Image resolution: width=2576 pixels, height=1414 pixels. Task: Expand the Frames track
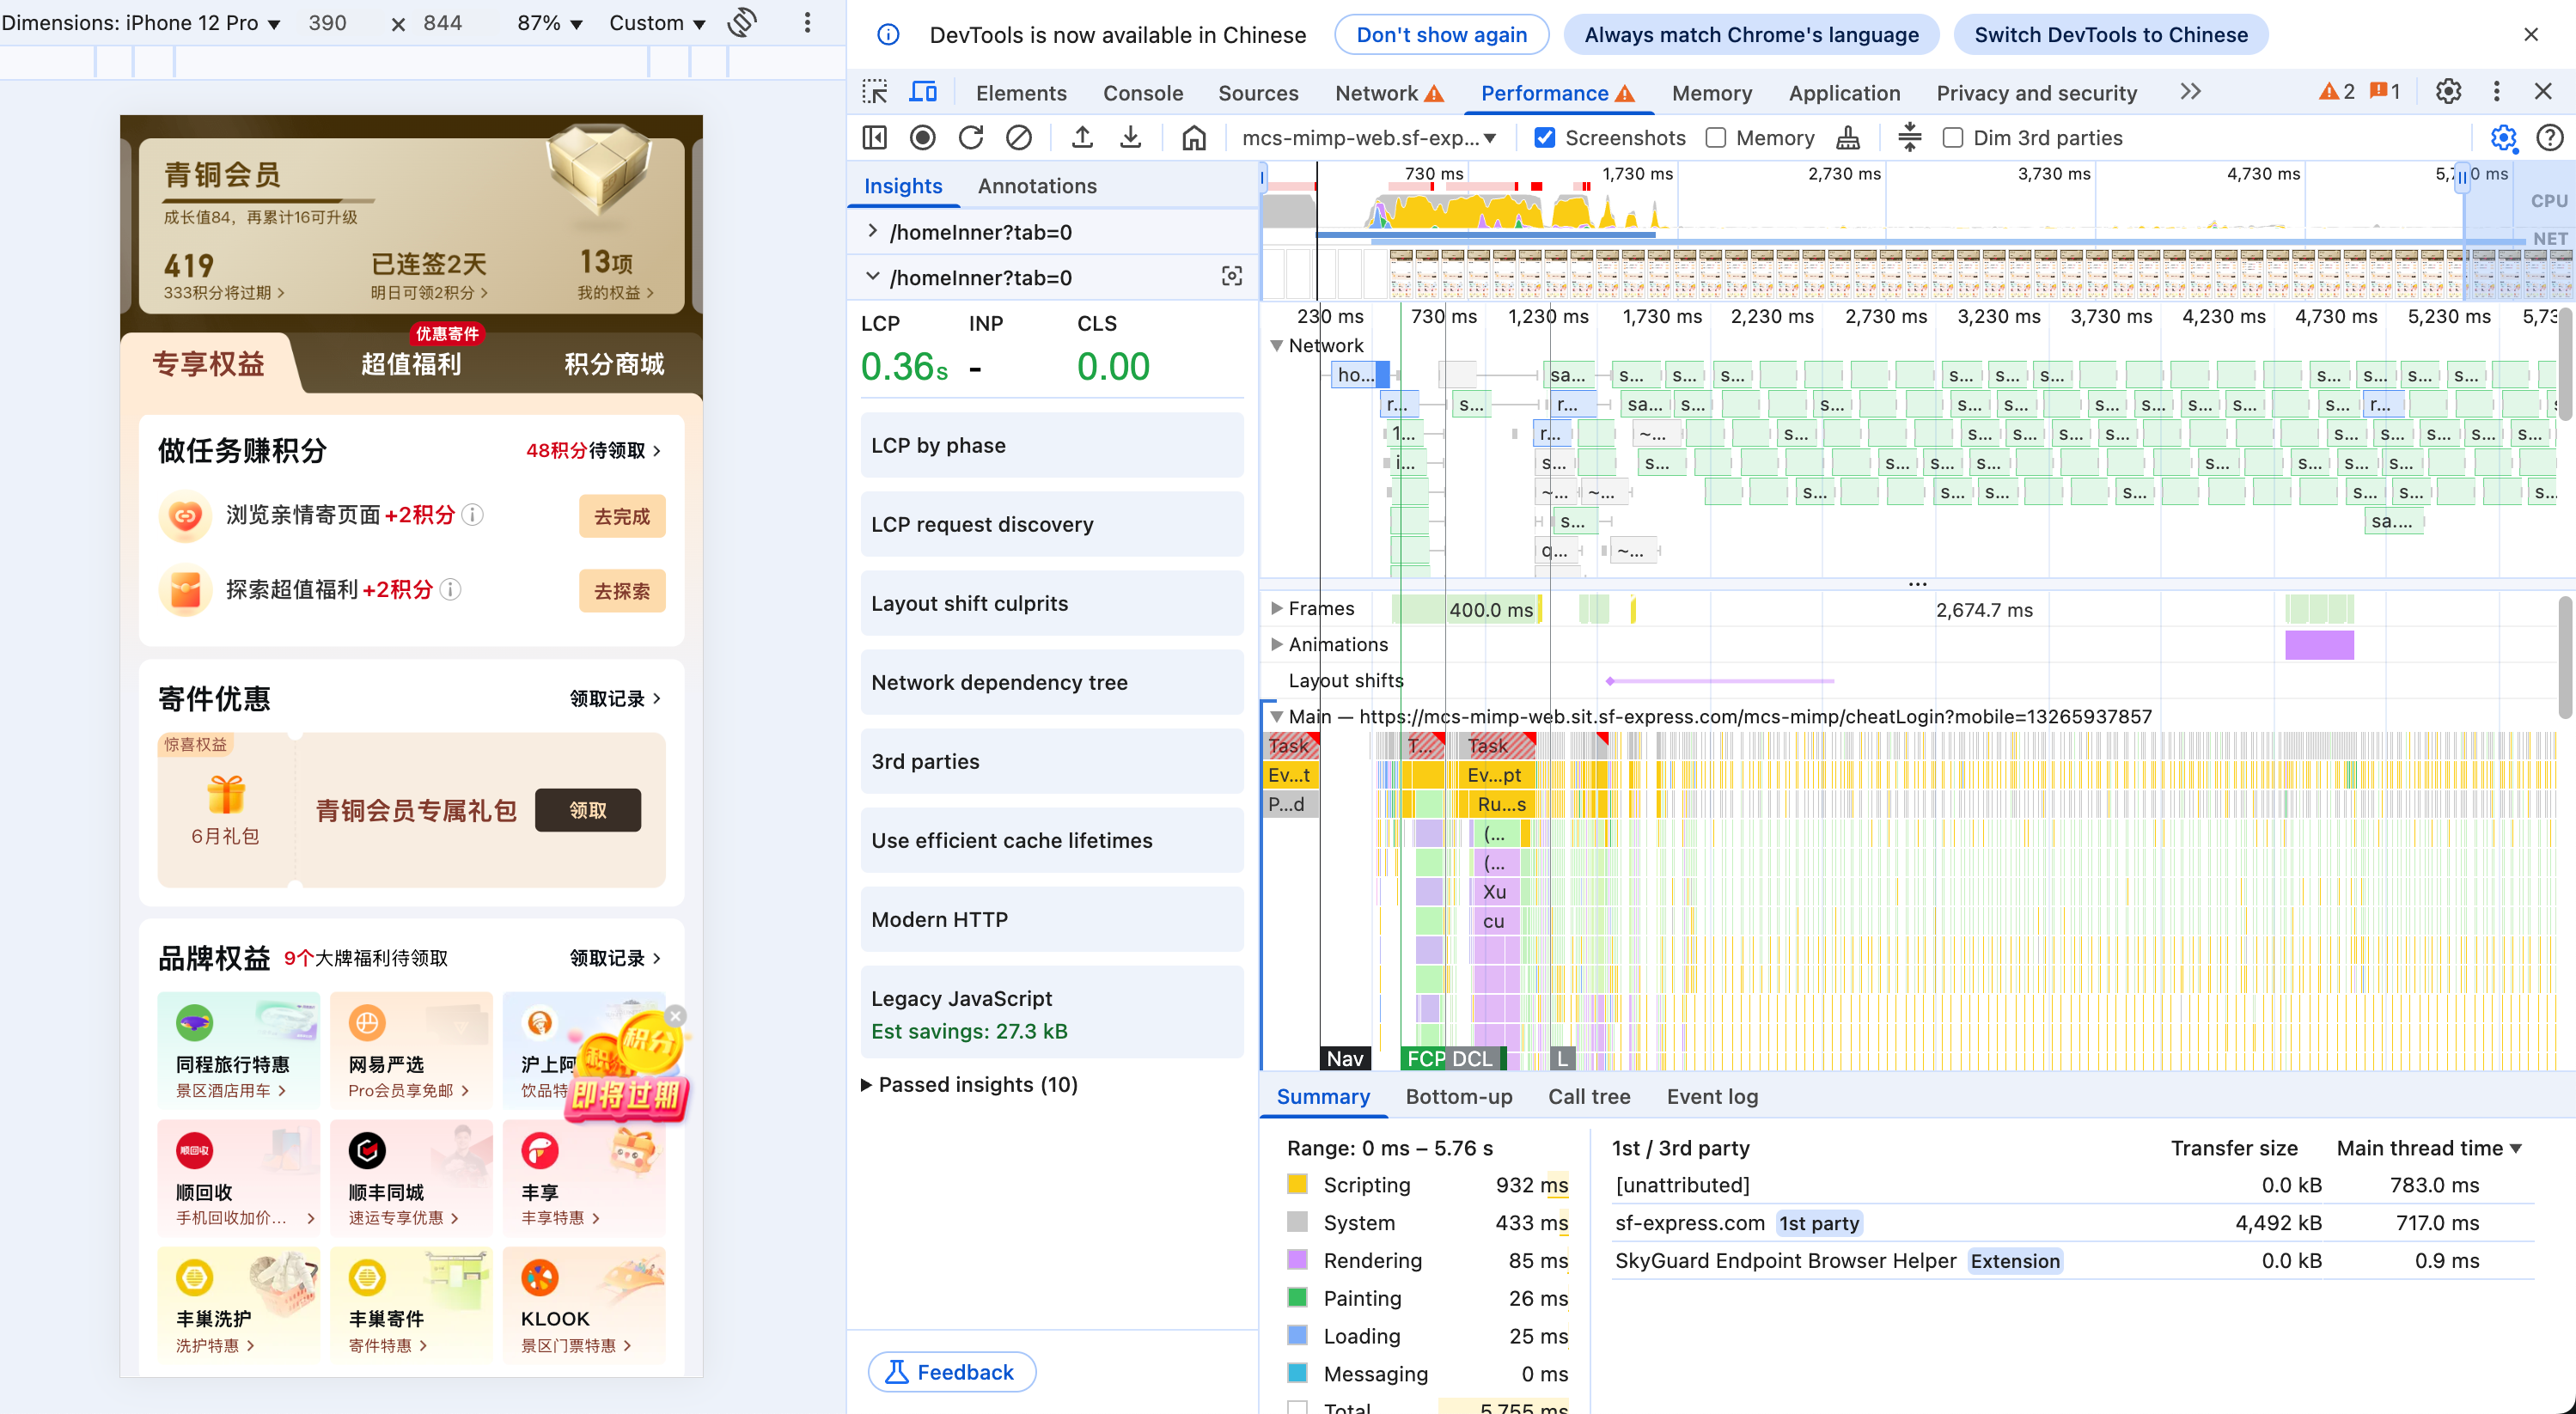(x=1276, y=608)
